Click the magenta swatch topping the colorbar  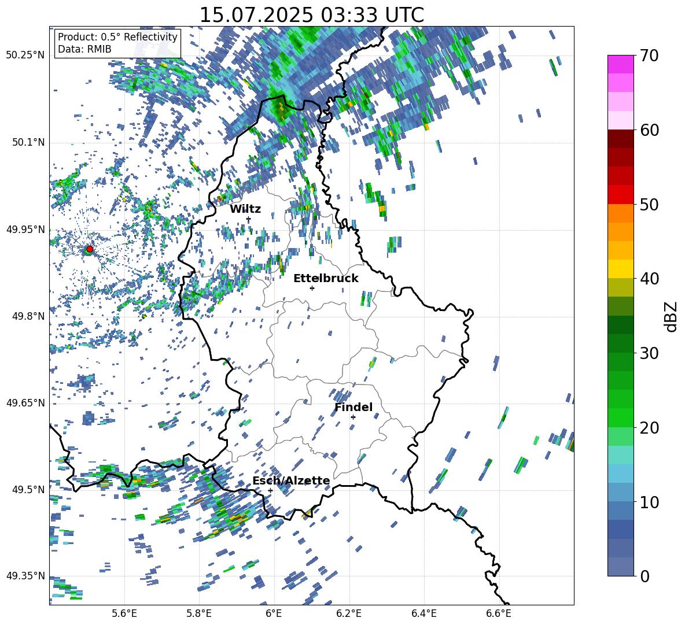pos(620,64)
